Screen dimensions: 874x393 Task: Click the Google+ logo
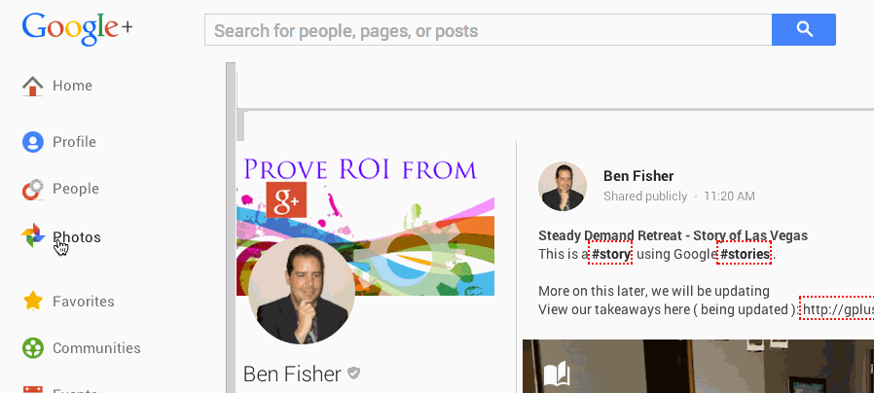click(x=77, y=29)
